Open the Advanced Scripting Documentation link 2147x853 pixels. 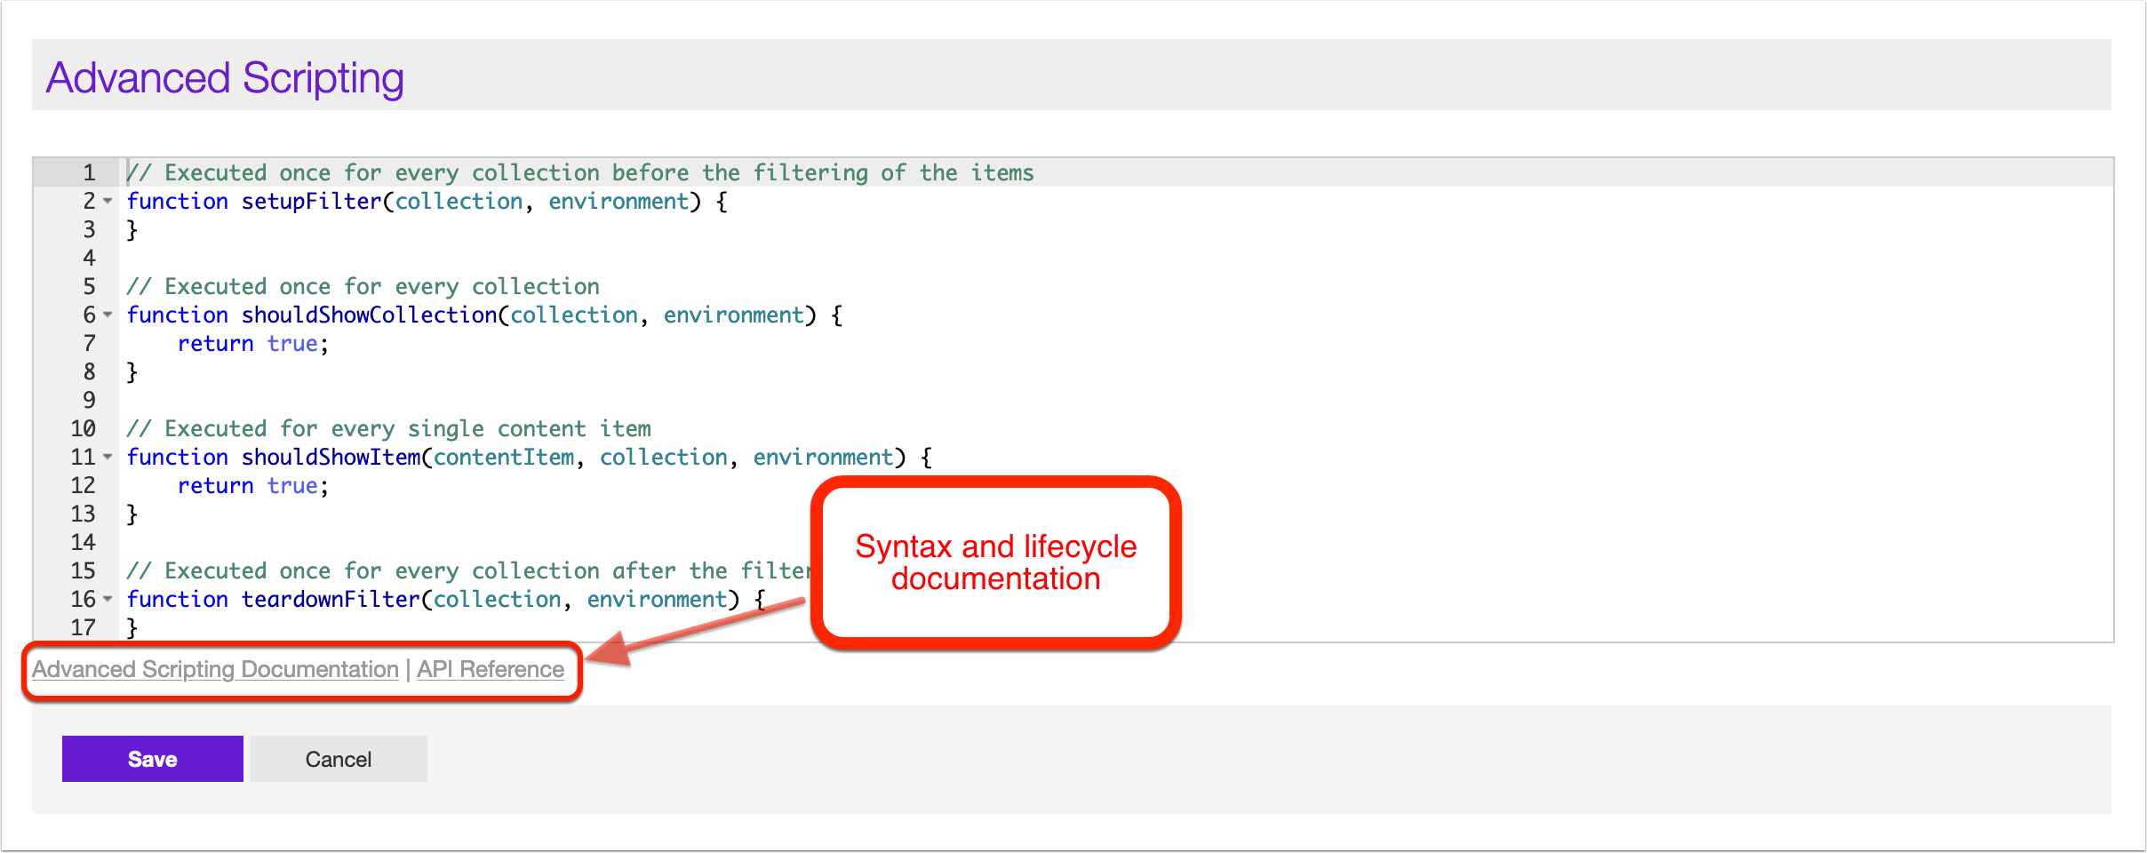click(x=215, y=669)
